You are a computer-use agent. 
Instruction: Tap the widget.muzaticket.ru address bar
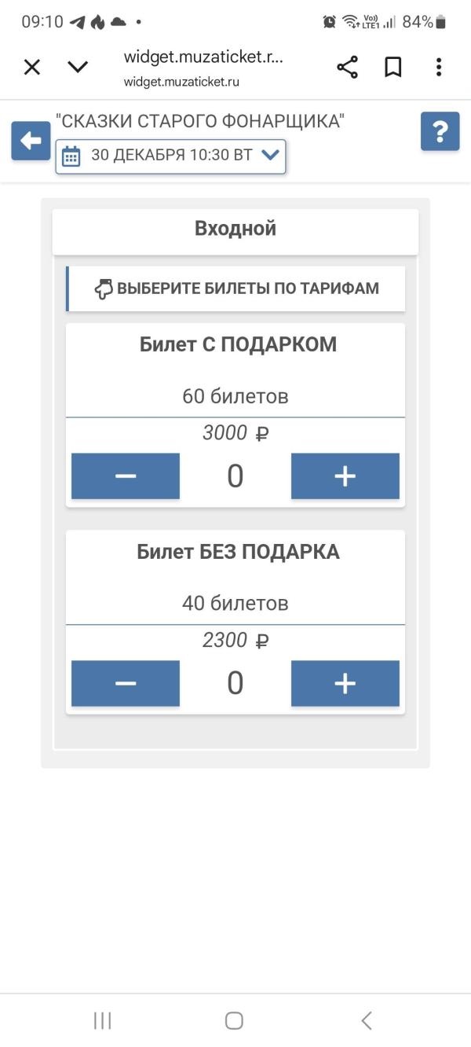[x=203, y=67]
